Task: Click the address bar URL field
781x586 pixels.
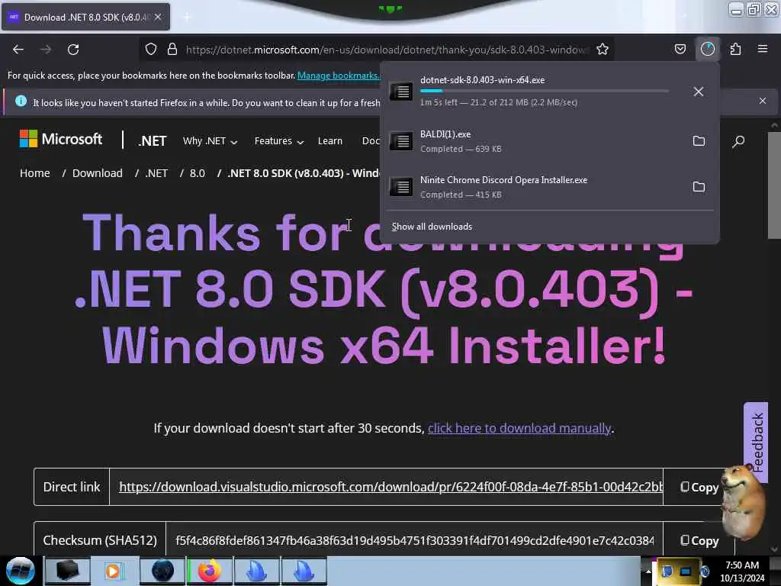Action: click(x=387, y=50)
